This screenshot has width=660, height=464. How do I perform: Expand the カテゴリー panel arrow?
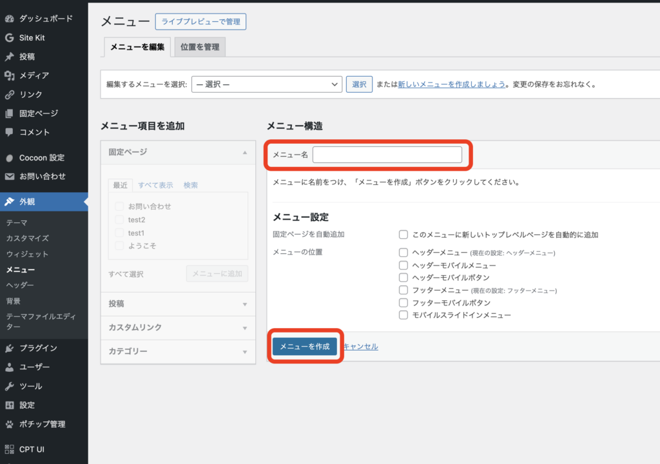point(245,352)
